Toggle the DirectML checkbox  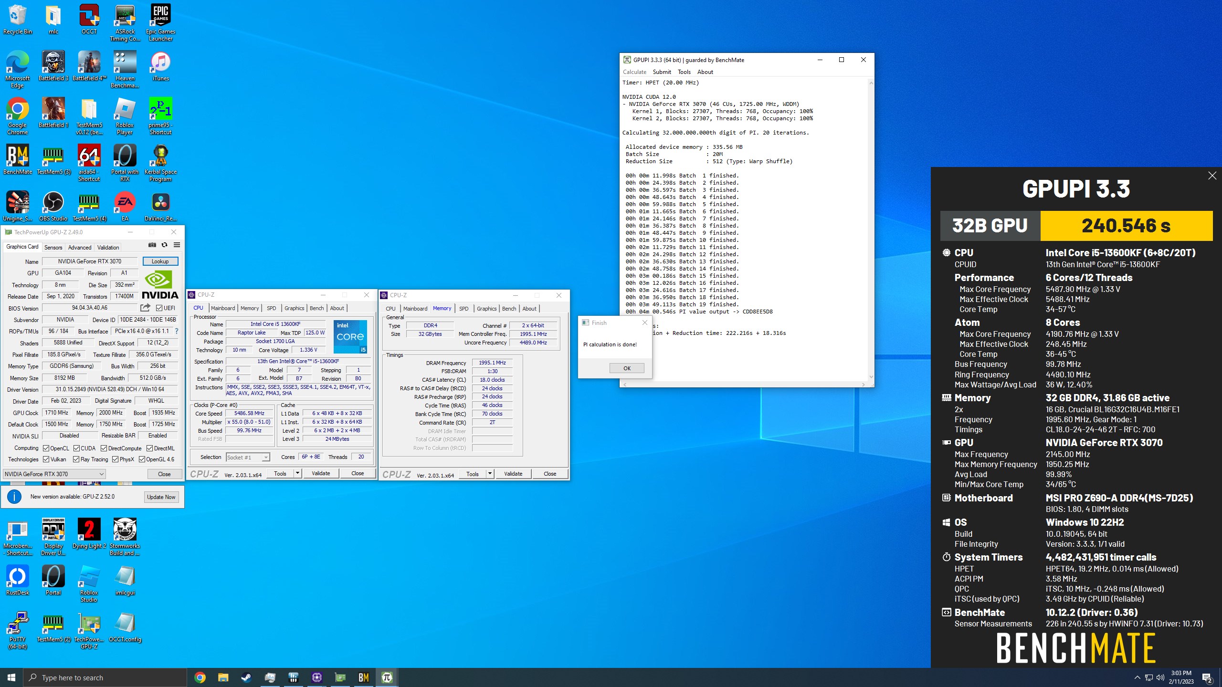(150, 448)
